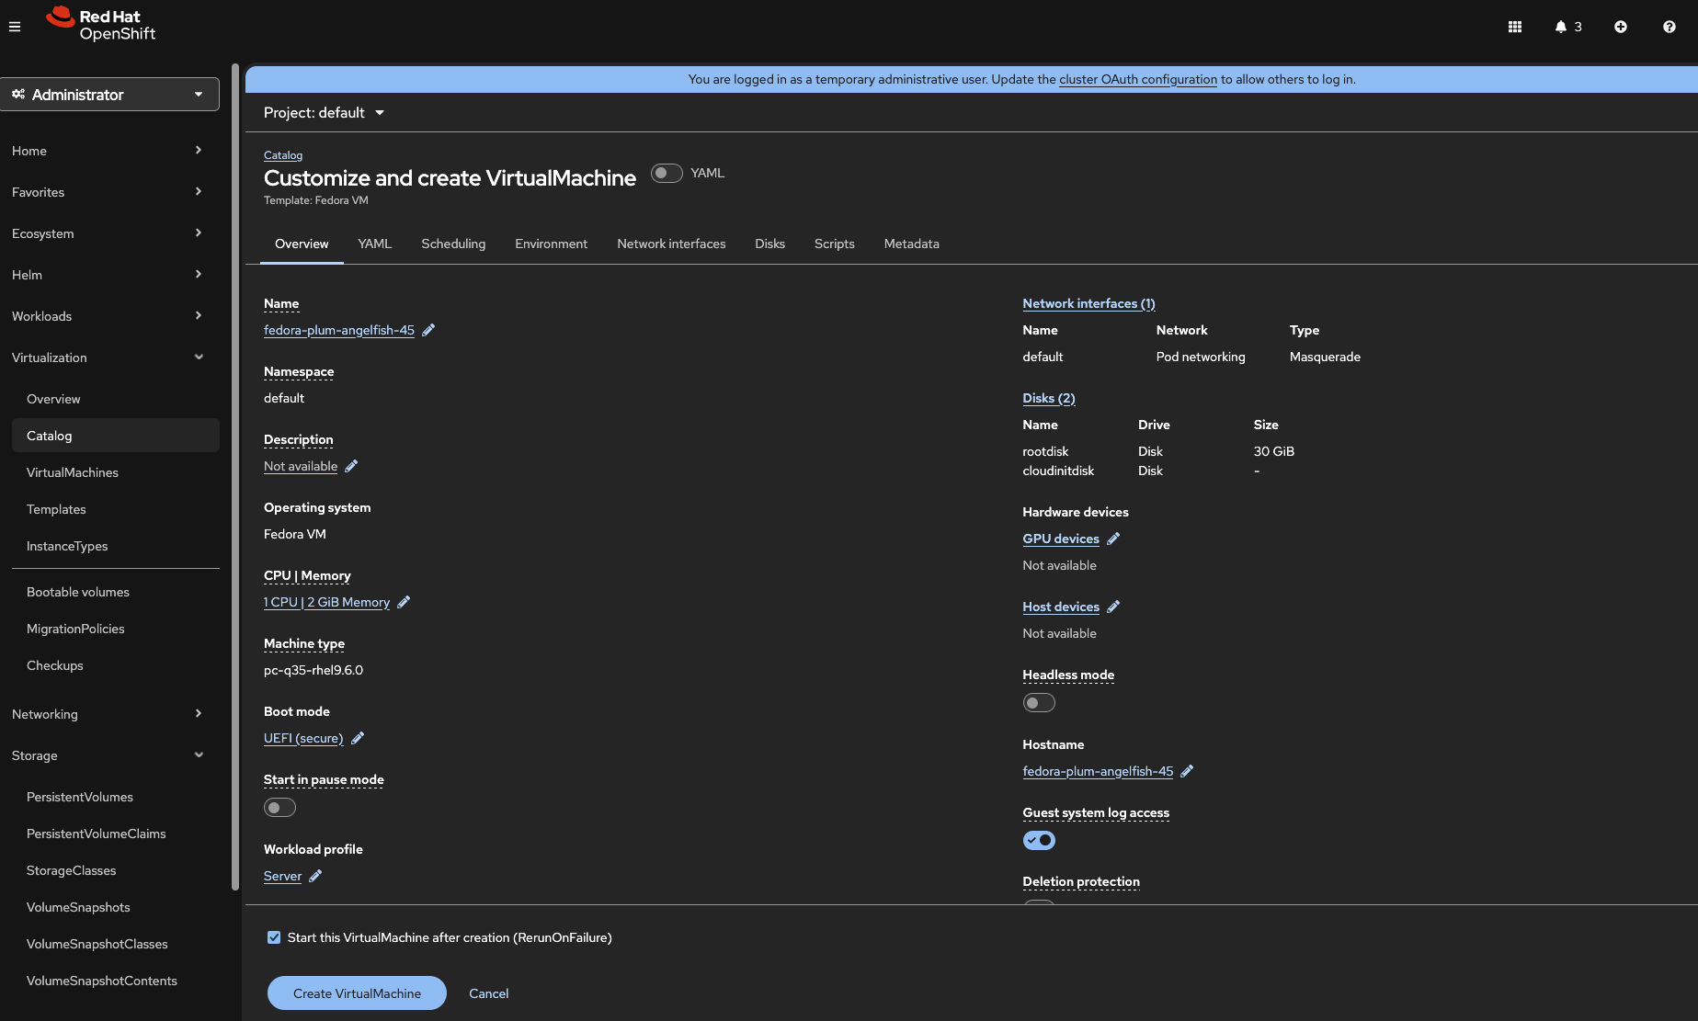Edit Host devices pencil icon

1113,607
